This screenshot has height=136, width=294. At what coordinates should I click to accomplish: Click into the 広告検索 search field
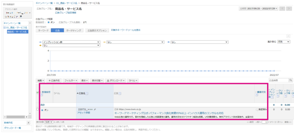point(278,80)
